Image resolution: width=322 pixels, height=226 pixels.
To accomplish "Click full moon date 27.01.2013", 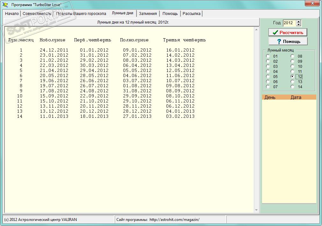I will pyautogui.click(x=137, y=116).
